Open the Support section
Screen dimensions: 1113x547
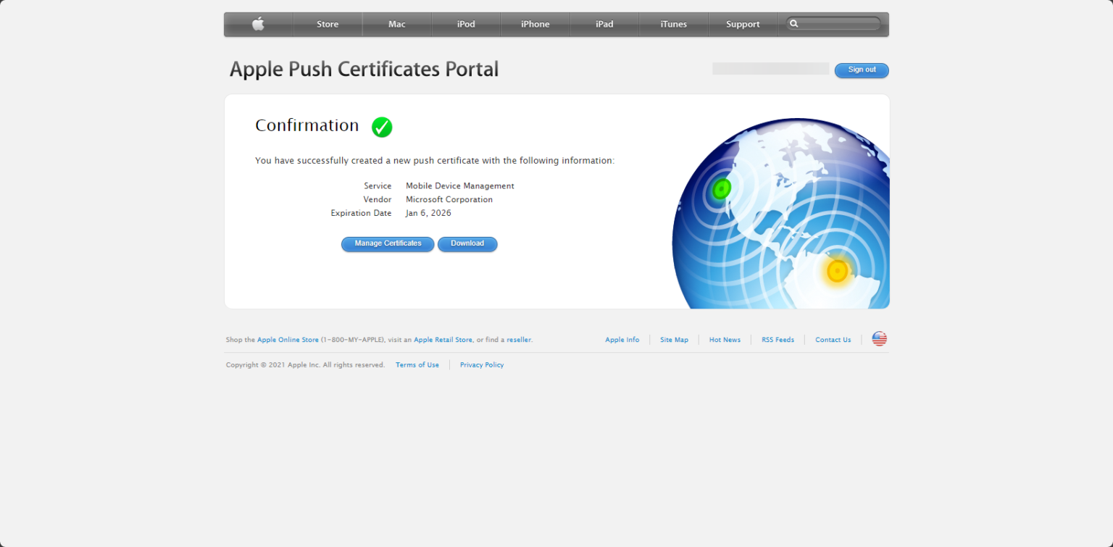742,24
